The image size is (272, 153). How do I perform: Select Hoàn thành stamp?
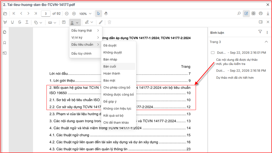tap(118, 73)
